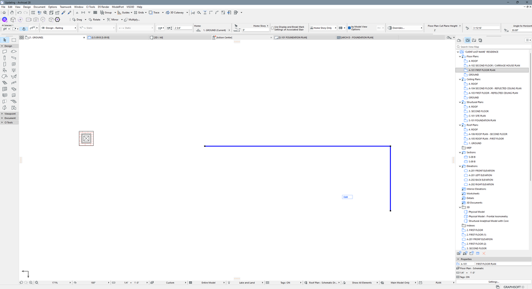
Task: Select the Morph tool in toolbox
Action: coord(5,108)
